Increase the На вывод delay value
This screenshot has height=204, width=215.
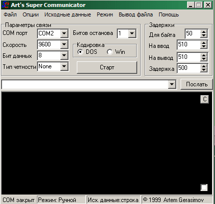coord(204,55)
